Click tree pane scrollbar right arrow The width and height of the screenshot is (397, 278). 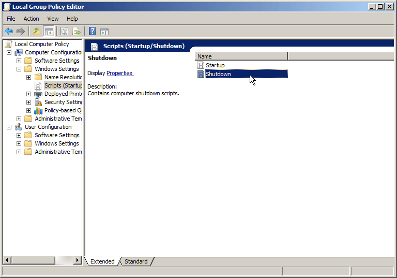[x=78, y=260]
